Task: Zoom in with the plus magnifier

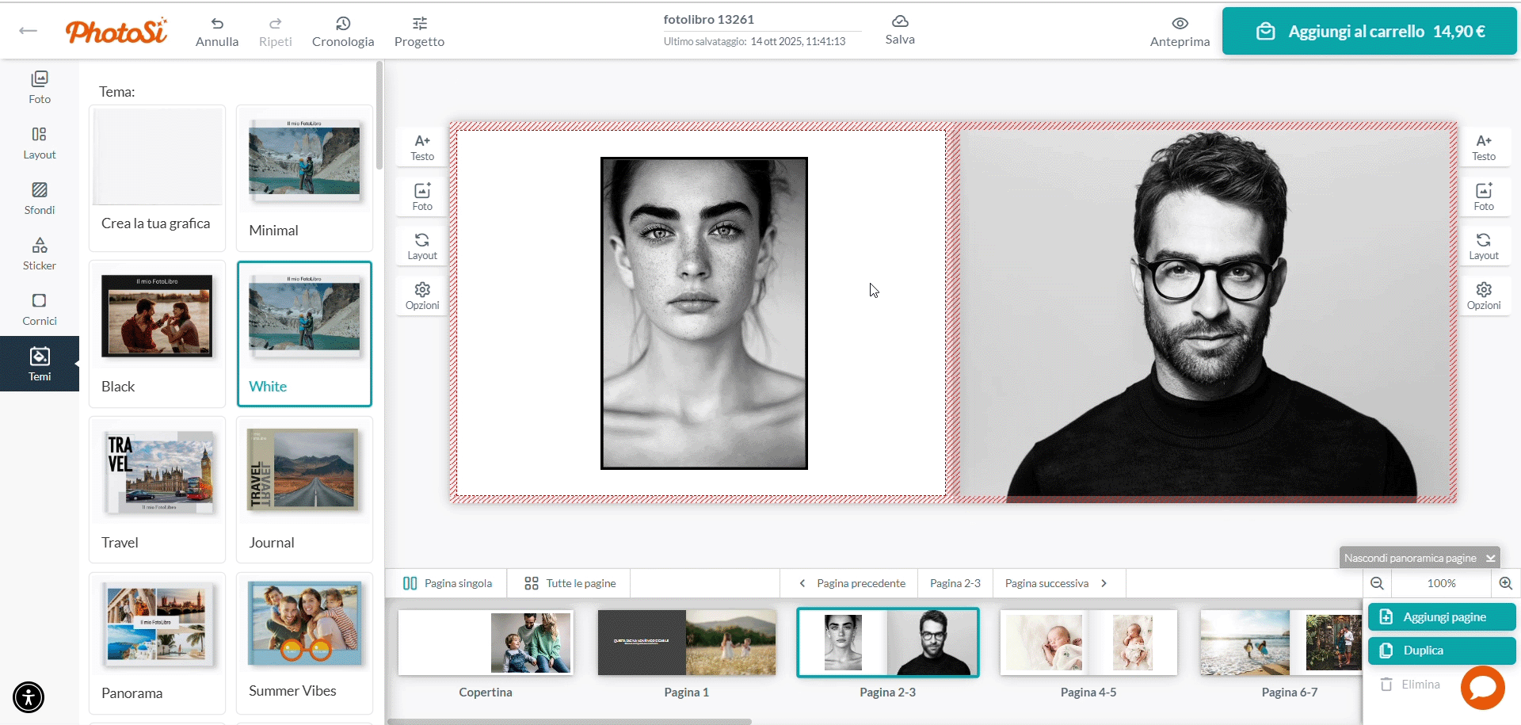Action: point(1506,583)
